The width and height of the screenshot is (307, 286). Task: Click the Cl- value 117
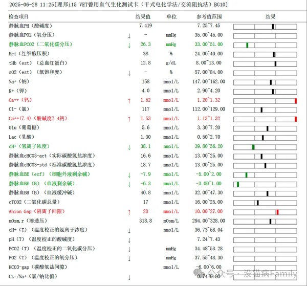click(x=146, y=109)
